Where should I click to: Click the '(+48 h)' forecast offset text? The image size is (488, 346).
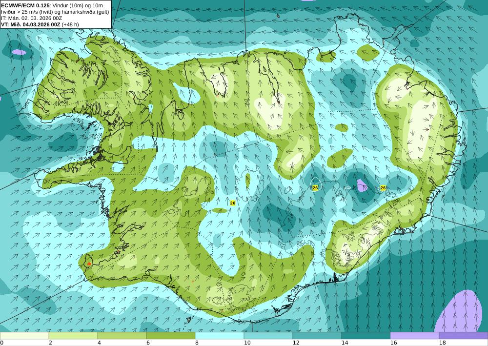(70, 24)
